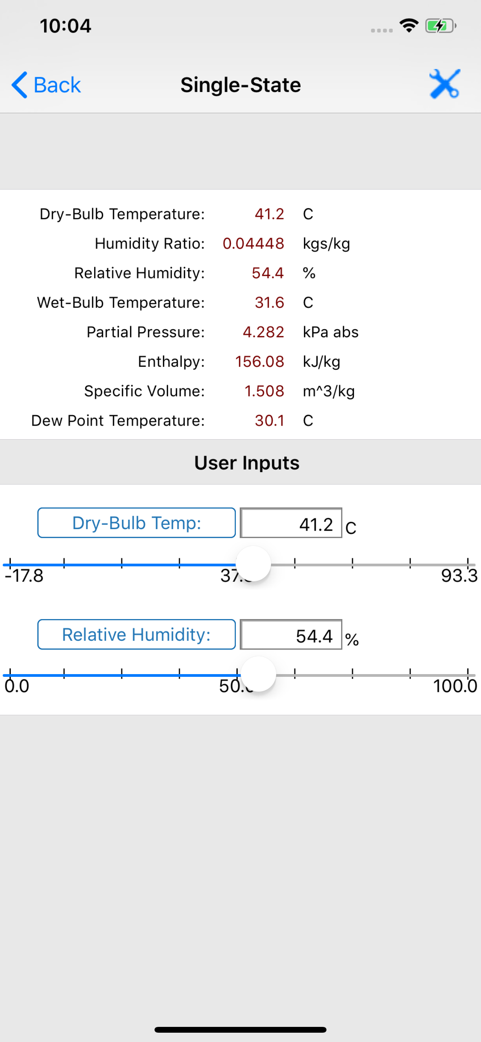
Task: Tap the Humidity Ratio value 0.04448
Action: click(253, 243)
